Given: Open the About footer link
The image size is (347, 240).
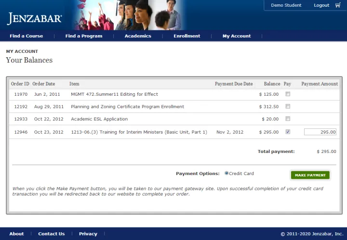Looking at the screenshot, I should [x=16, y=234].
